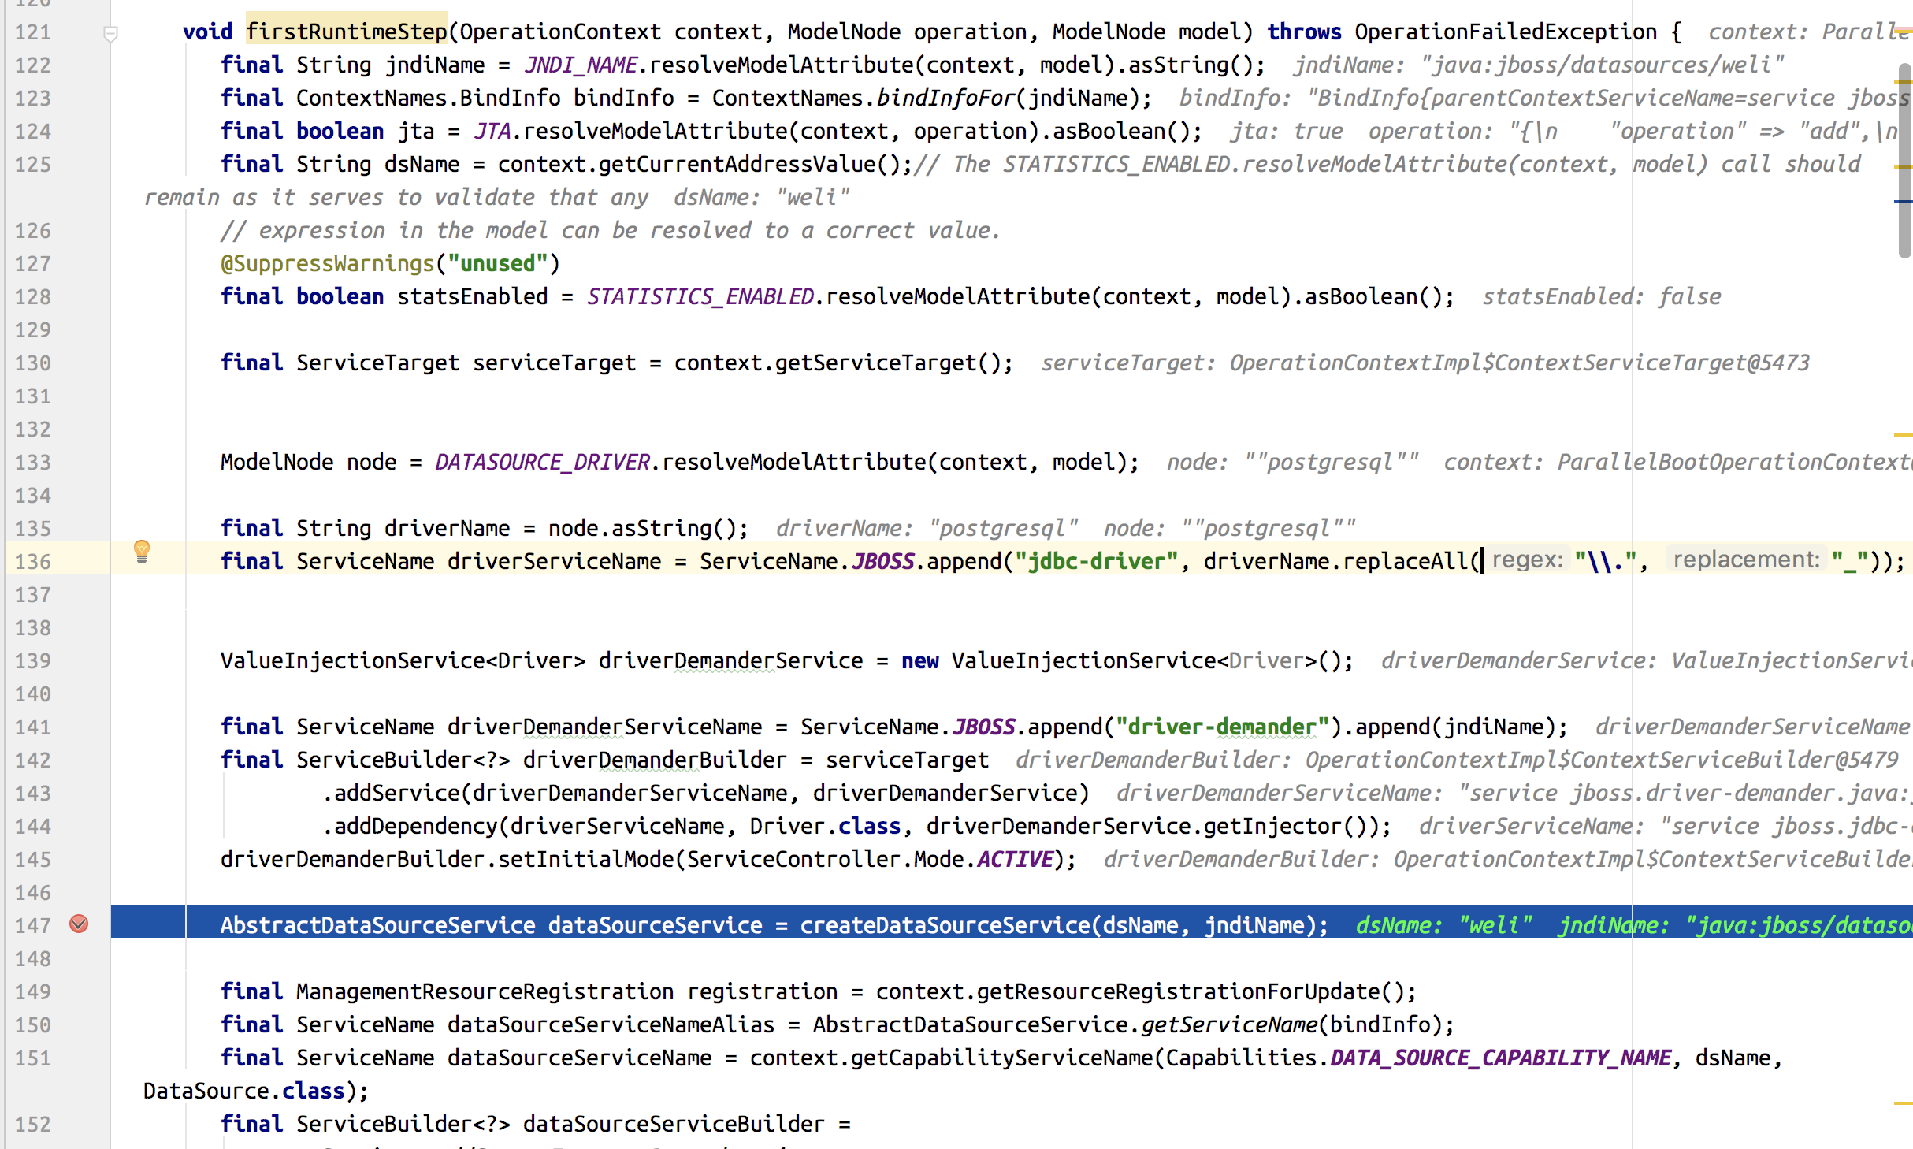Click the red breakpoint icon at line 147
Viewport: 1913px width, 1149px height.
79,924
